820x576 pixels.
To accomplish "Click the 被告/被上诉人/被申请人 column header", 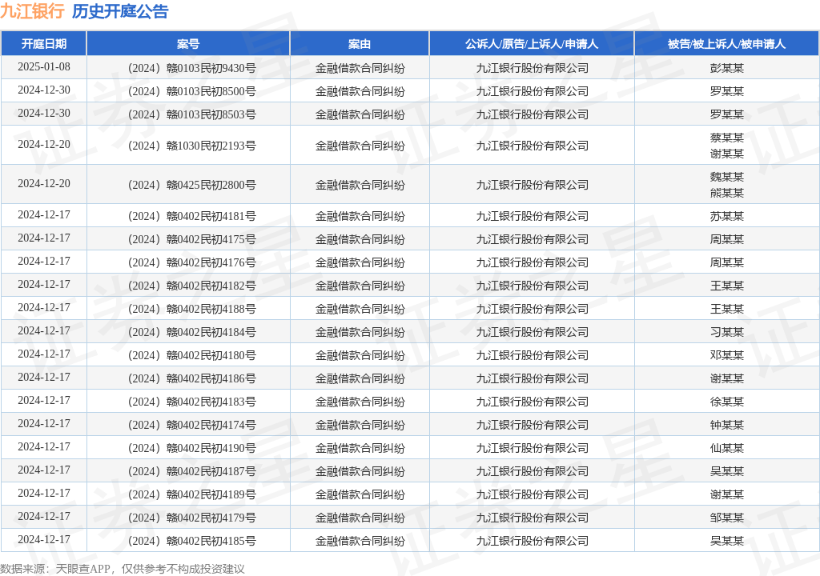I will point(727,44).
